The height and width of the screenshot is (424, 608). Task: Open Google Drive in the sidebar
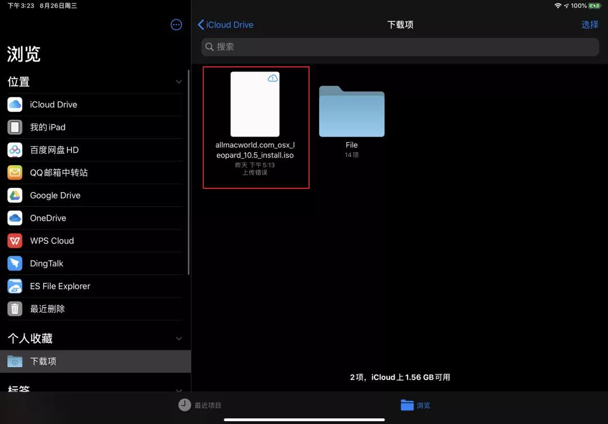[x=55, y=195]
